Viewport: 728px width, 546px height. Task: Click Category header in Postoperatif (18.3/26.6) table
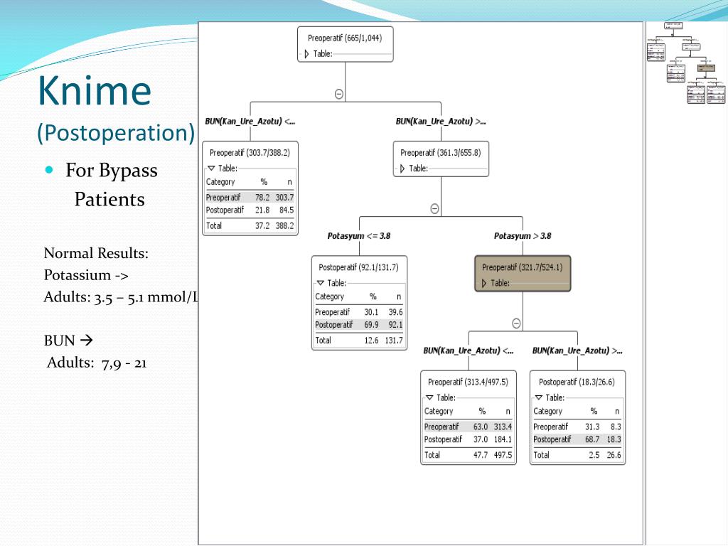click(x=548, y=412)
